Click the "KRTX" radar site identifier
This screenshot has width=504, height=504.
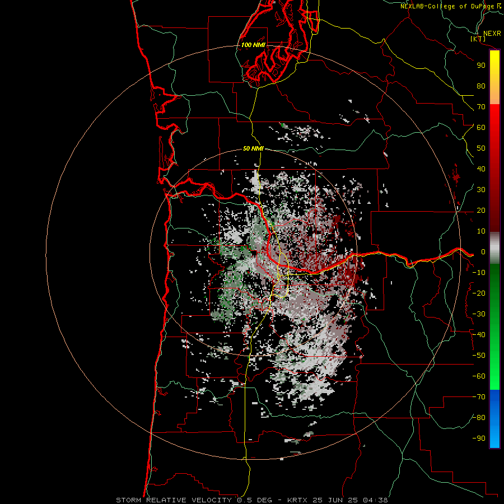297,500
